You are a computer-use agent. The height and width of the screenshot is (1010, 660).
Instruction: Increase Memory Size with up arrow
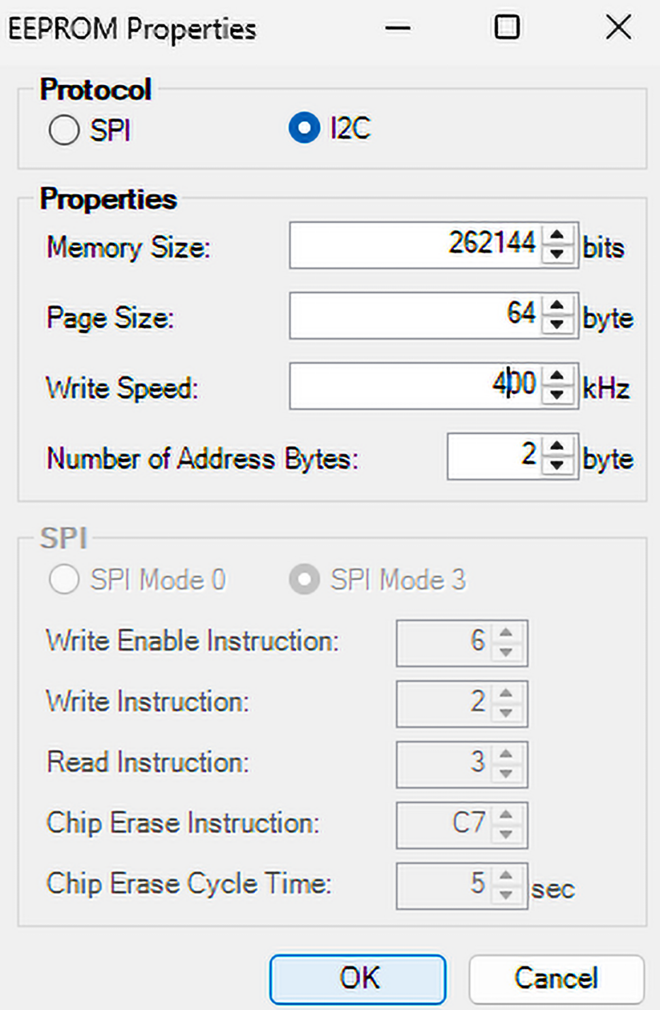click(557, 235)
